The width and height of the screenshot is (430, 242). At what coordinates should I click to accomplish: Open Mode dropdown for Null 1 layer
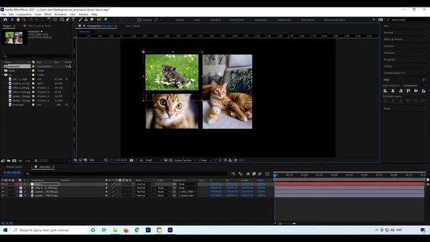click(x=143, y=184)
